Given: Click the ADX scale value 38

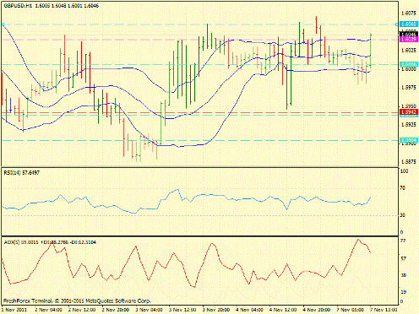Looking at the screenshot, I should [x=403, y=275].
